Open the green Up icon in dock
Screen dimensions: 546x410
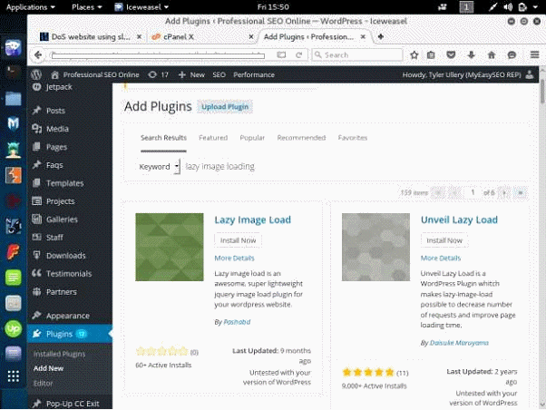14,328
